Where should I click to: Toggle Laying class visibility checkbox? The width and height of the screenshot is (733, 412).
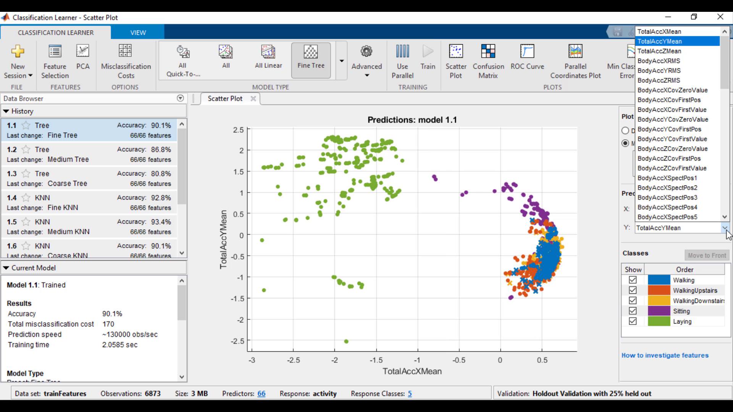[633, 321]
